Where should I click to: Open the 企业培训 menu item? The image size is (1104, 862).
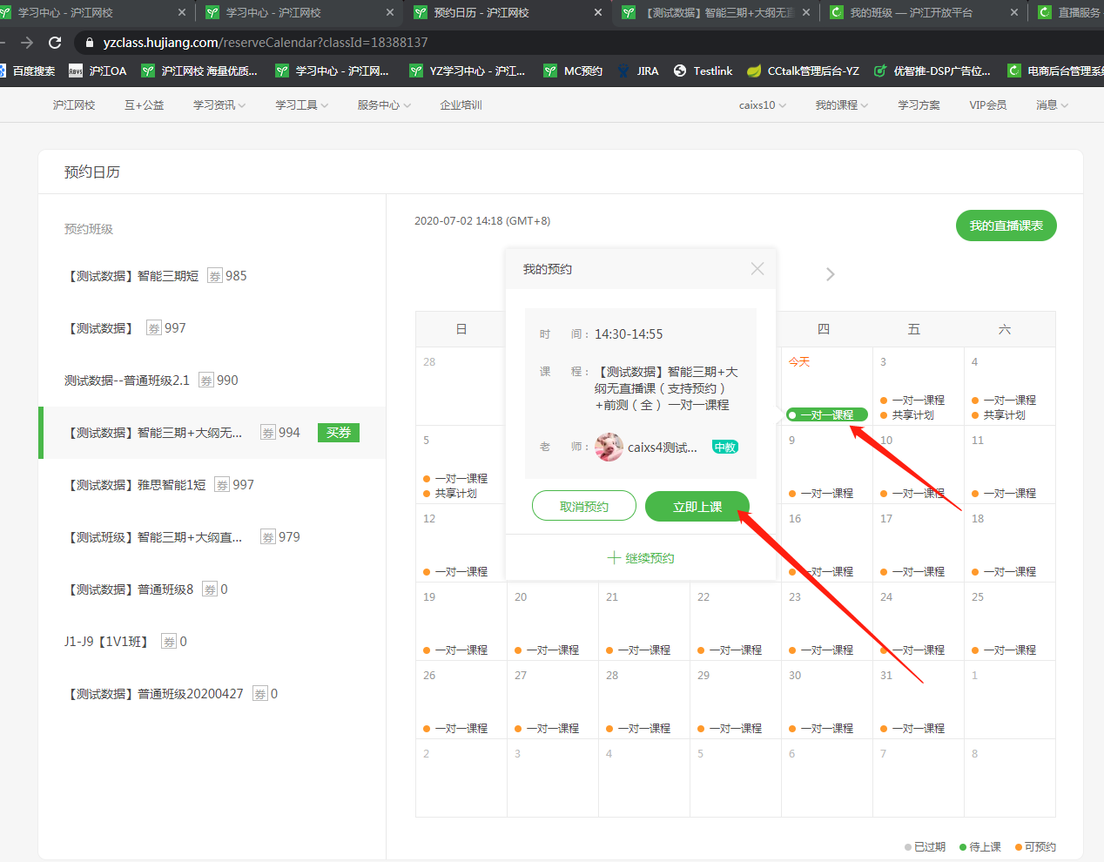pos(461,105)
